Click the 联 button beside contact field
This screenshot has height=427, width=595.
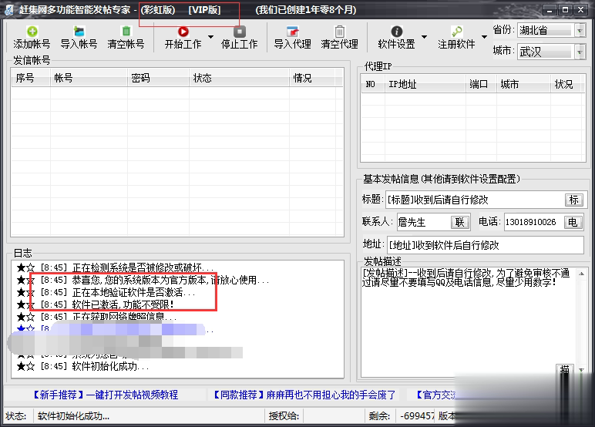(x=460, y=222)
